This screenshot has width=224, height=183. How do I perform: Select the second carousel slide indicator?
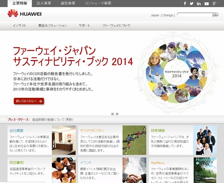117,114
